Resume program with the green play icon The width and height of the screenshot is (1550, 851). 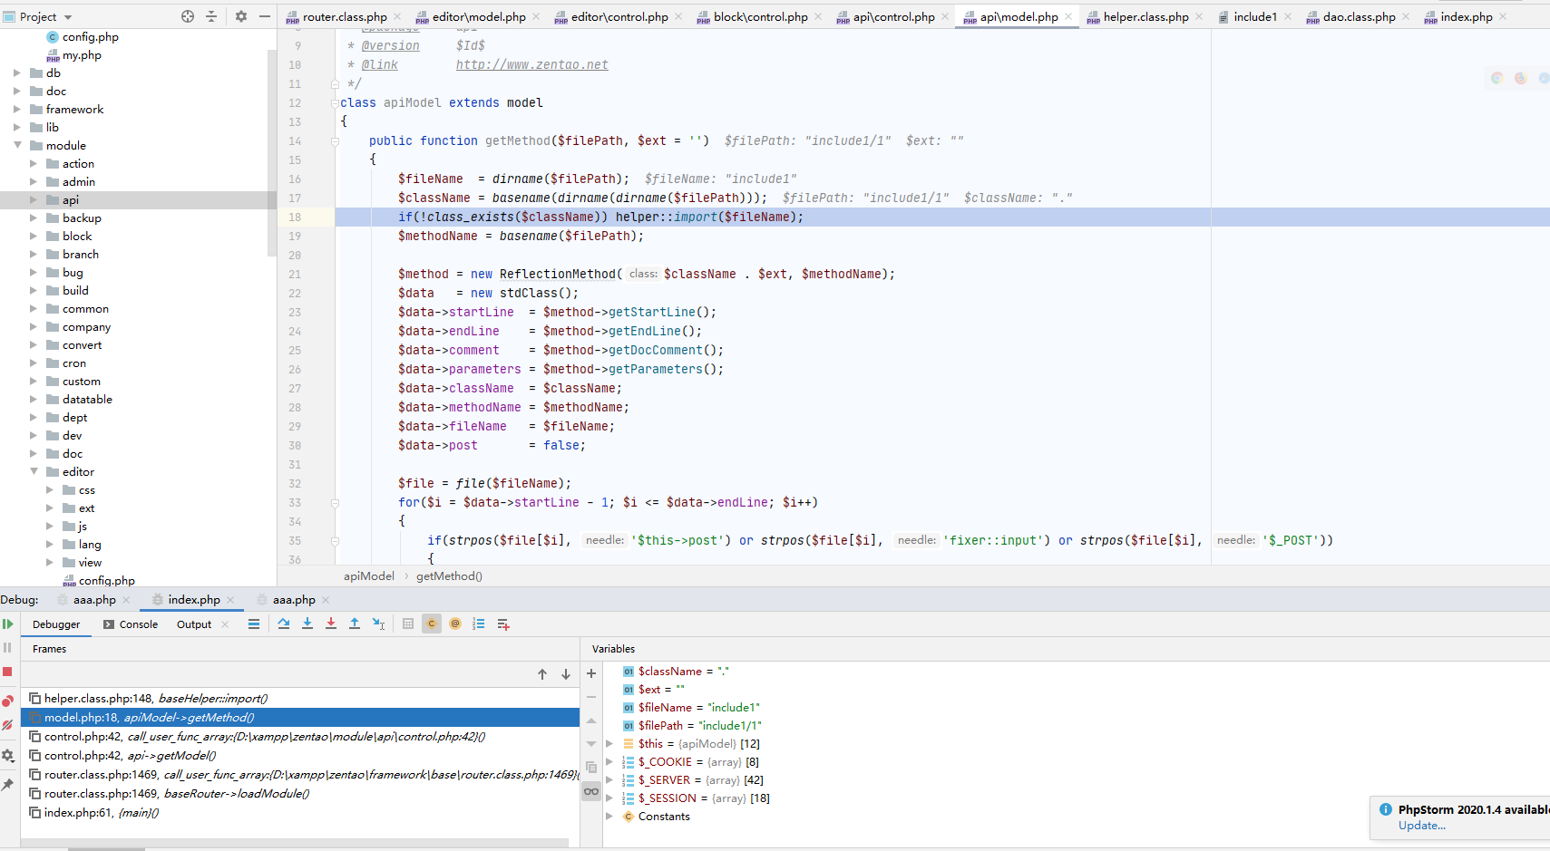7,624
